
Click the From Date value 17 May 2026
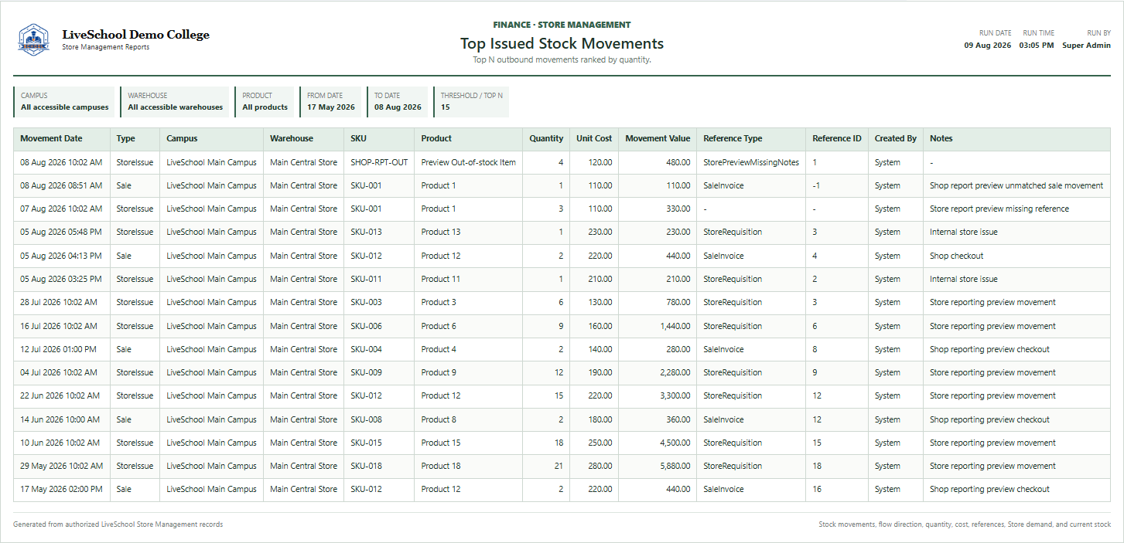click(x=331, y=107)
